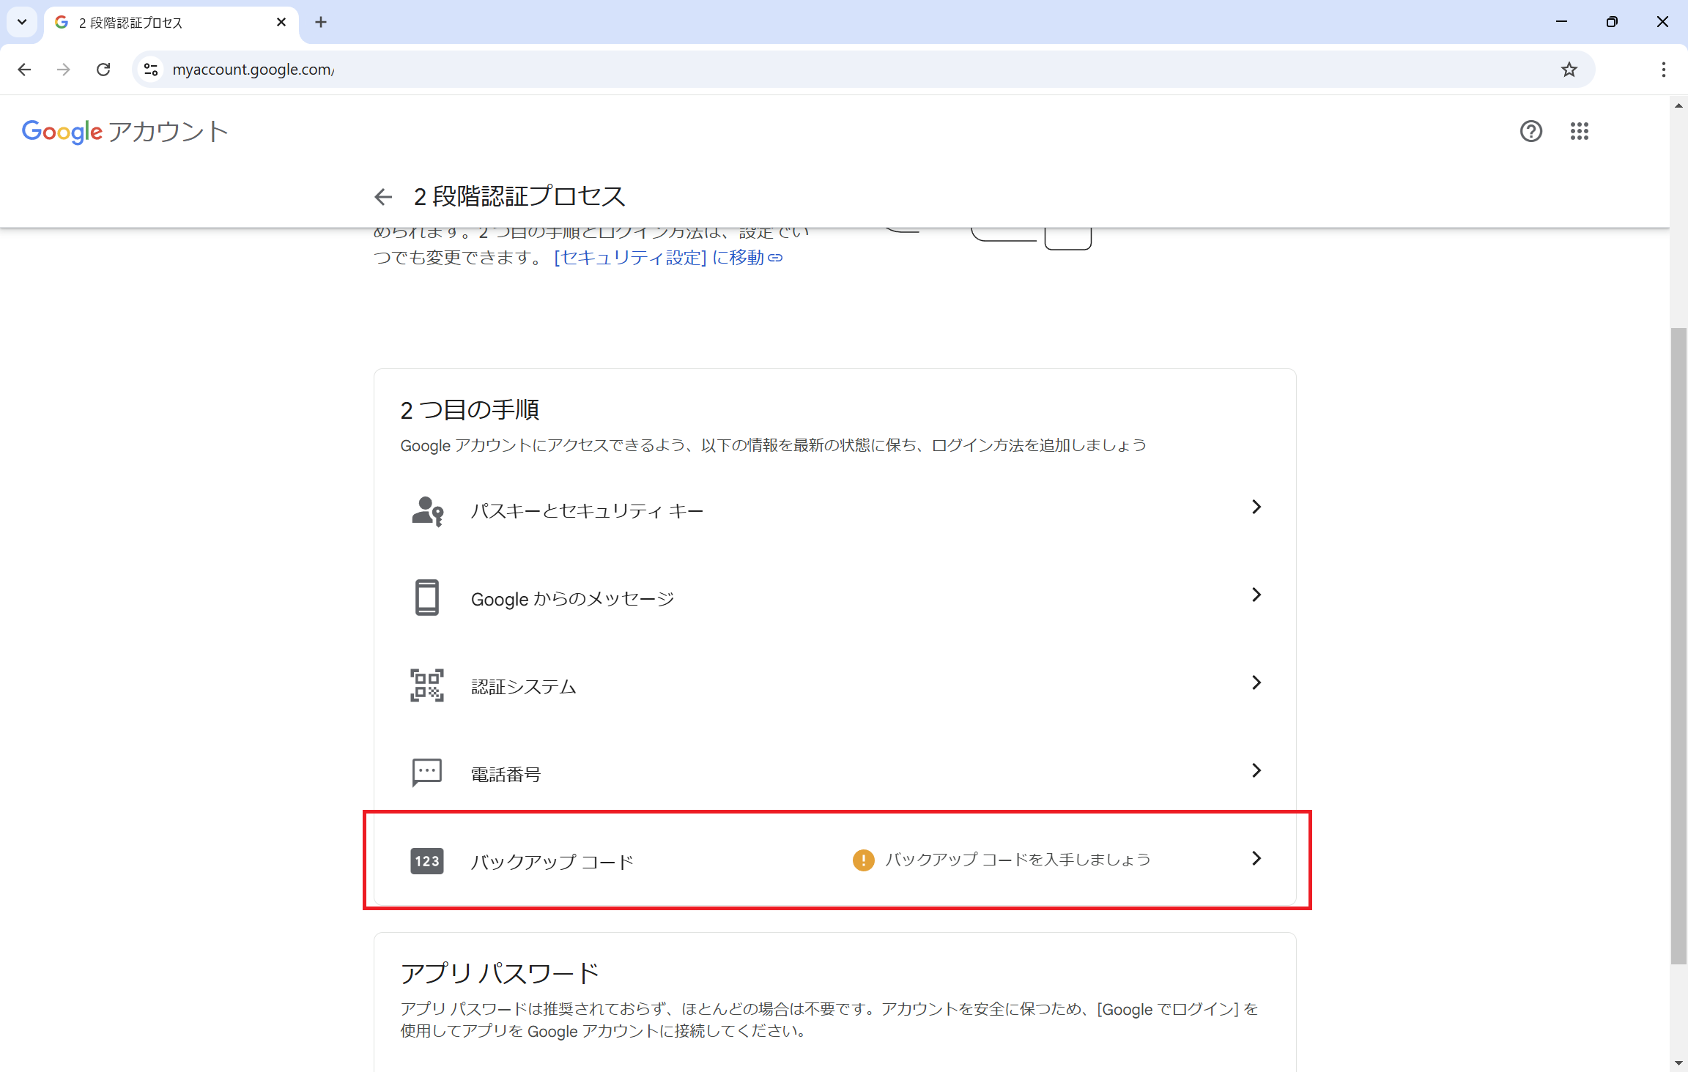
Task: Click the phone icon for Googleからのメッセージ
Action: click(427, 598)
